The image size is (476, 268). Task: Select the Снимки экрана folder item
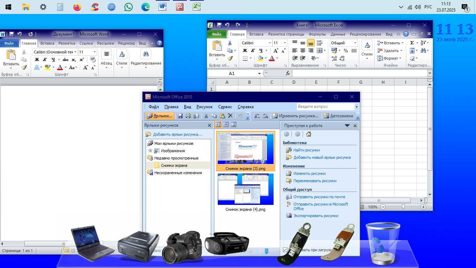(x=174, y=165)
